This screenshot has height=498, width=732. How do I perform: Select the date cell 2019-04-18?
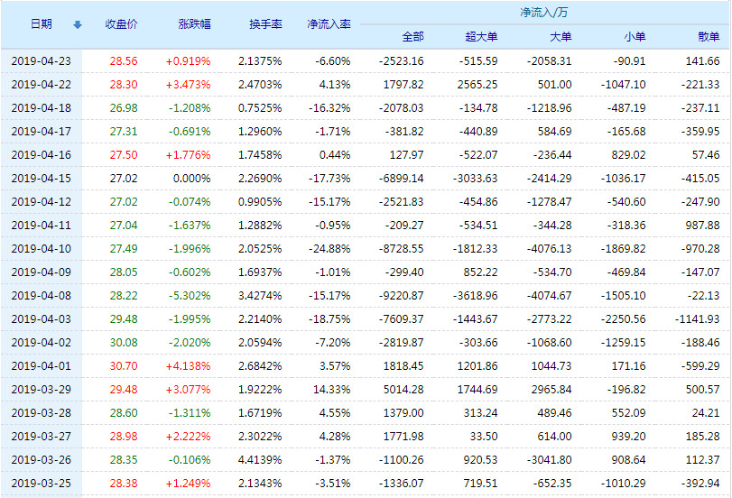point(42,108)
